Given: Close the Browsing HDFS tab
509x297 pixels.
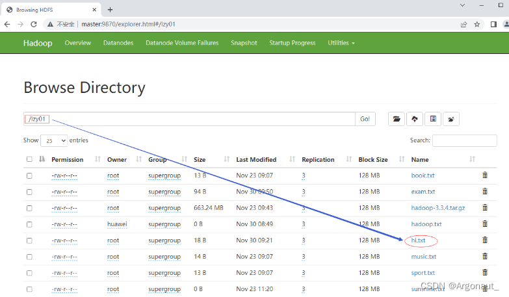Looking at the screenshot, I should (94, 10).
